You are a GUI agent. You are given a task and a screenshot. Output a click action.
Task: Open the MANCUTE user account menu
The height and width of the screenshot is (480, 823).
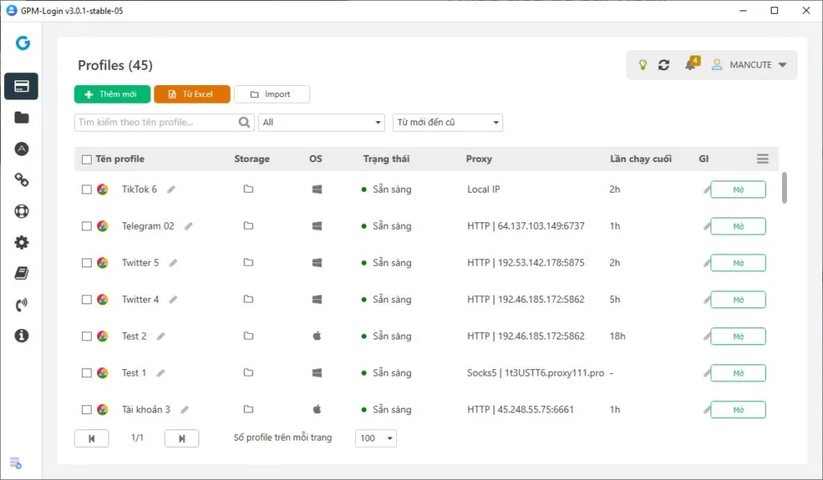click(749, 65)
